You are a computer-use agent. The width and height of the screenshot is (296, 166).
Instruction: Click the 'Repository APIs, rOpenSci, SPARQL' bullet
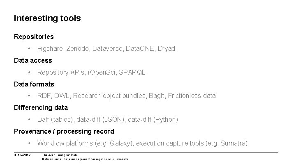[x=91, y=73]
